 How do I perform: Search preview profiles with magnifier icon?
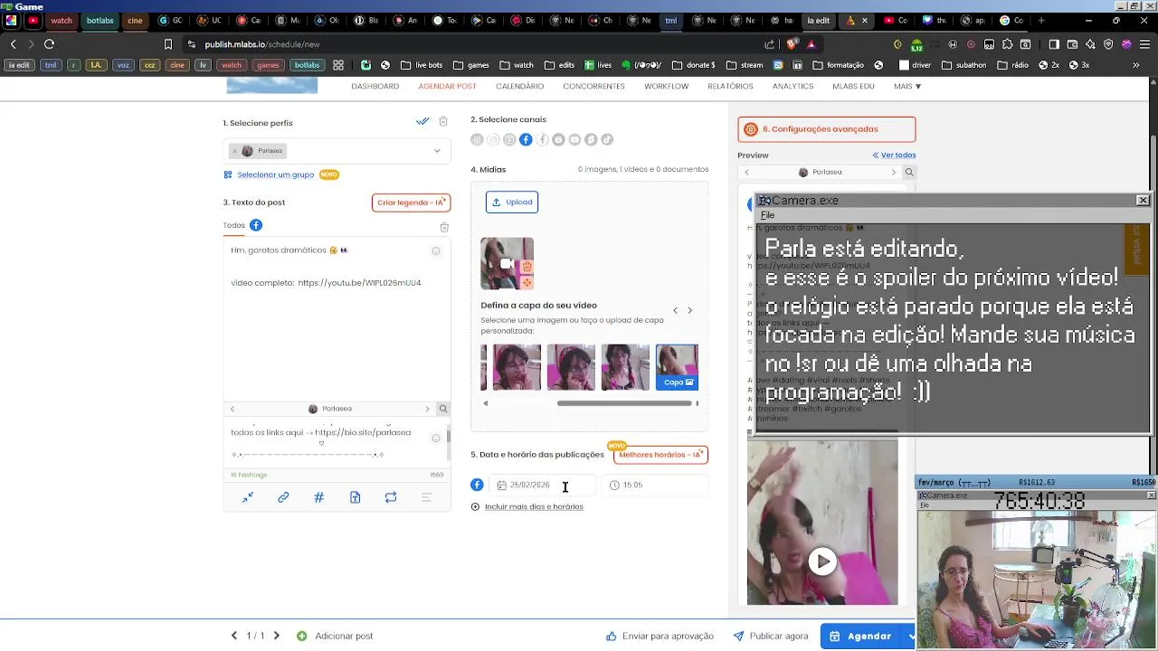click(x=909, y=172)
